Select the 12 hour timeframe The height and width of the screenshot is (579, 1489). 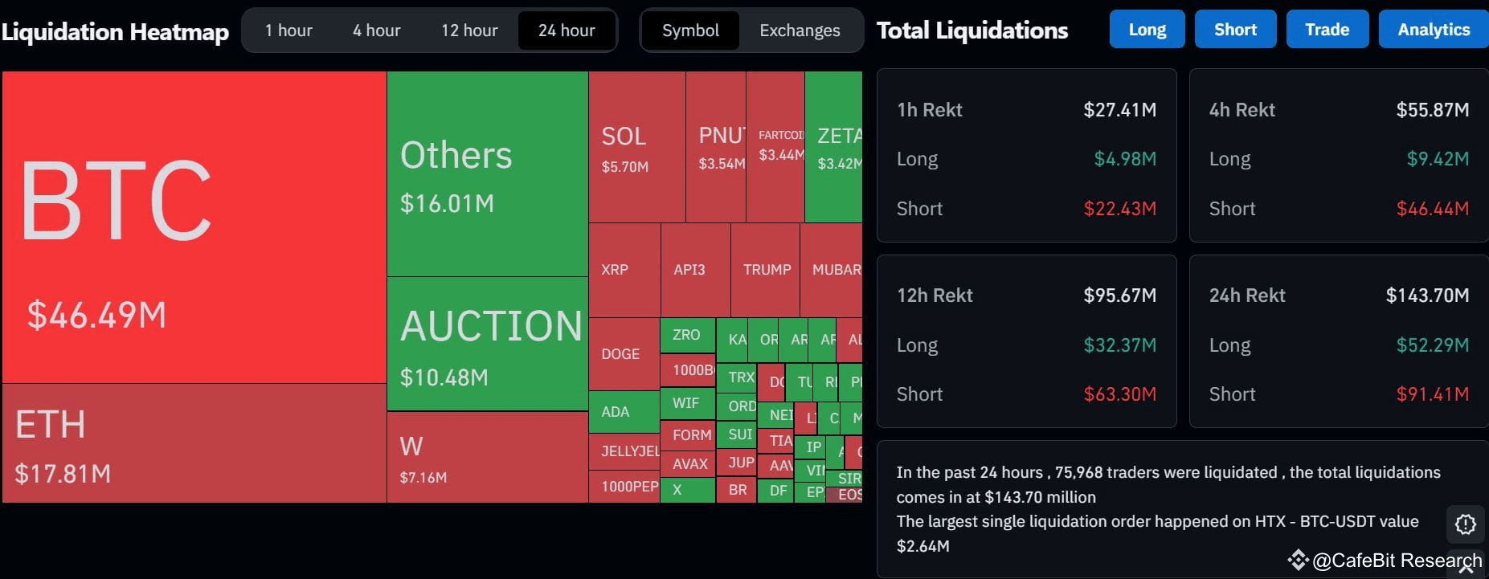pos(468,30)
